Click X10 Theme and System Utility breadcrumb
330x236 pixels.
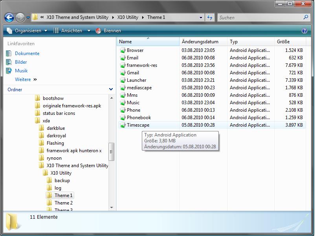(x=77, y=17)
